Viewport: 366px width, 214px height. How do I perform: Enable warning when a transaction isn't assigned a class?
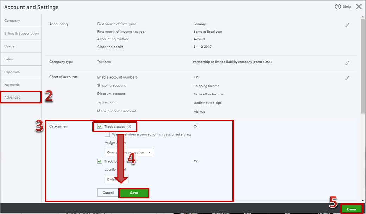107,134
